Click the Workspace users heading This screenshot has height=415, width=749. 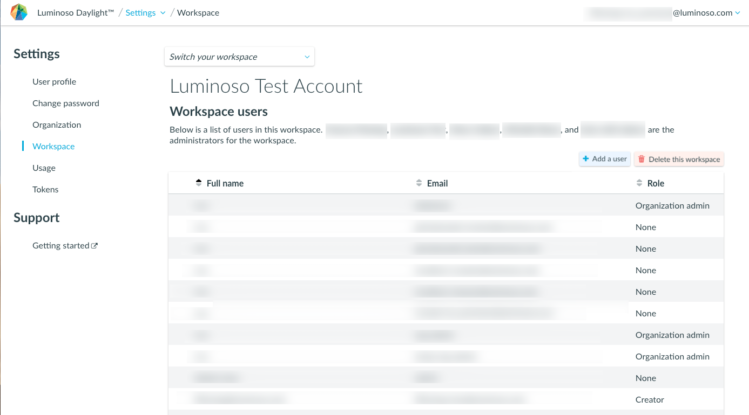point(219,112)
